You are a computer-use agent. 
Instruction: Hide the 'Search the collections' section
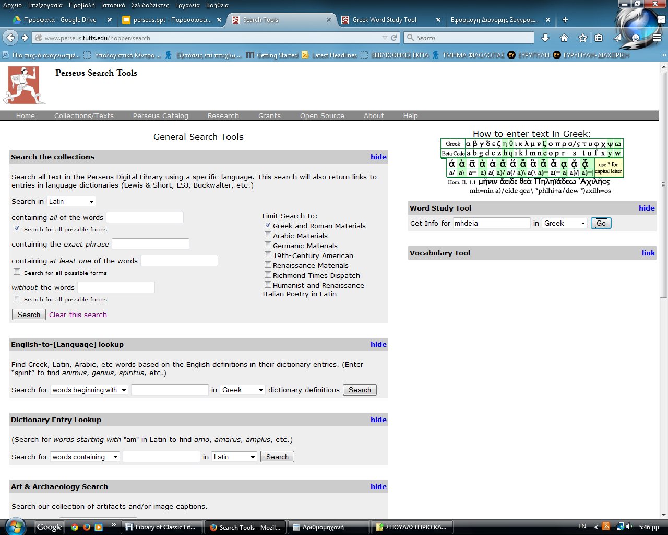(x=378, y=157)
